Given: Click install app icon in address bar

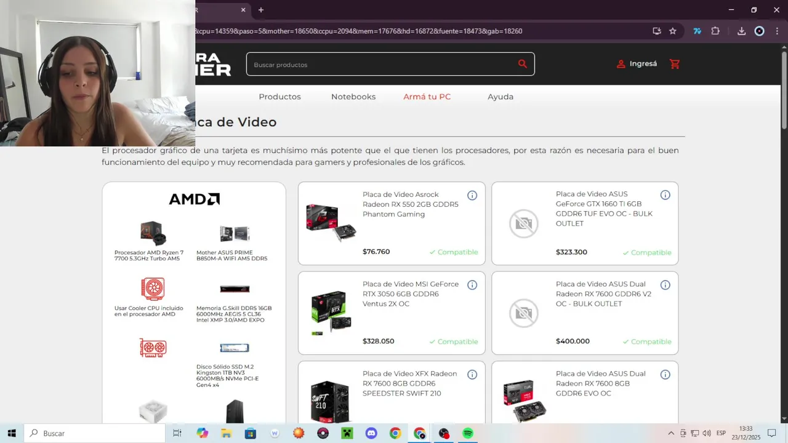Looking at the screenshot, I should point(657,31).
